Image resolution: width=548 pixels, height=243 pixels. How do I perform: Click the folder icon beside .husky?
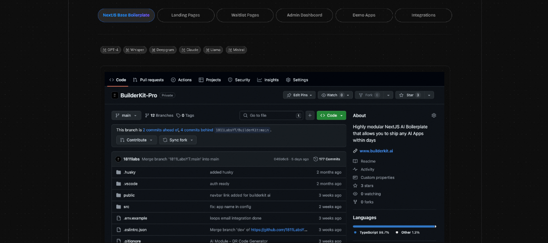pyautogui.click(x=118, y=172)
